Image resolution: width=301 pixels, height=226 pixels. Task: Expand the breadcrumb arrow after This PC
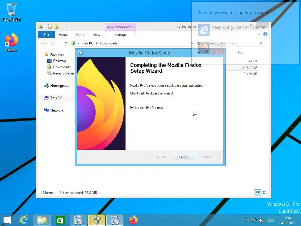(97, 43)
